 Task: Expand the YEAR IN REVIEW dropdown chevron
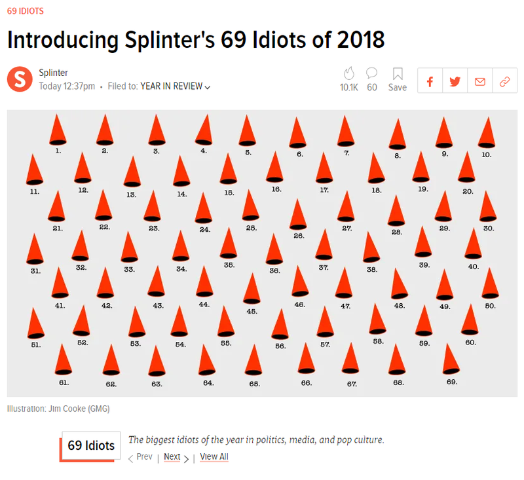208,88
